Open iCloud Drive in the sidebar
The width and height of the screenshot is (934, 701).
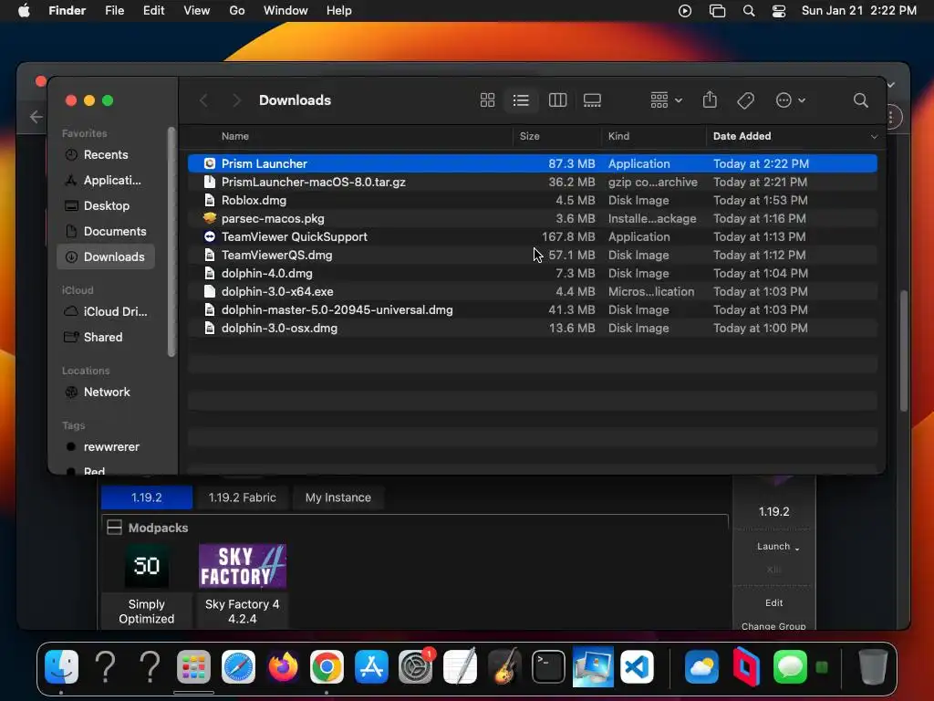point(106,312)
